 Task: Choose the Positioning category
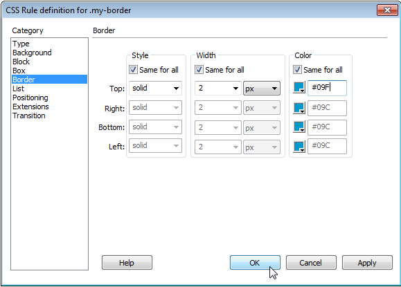pyautogui.click(x=30, y=98)
